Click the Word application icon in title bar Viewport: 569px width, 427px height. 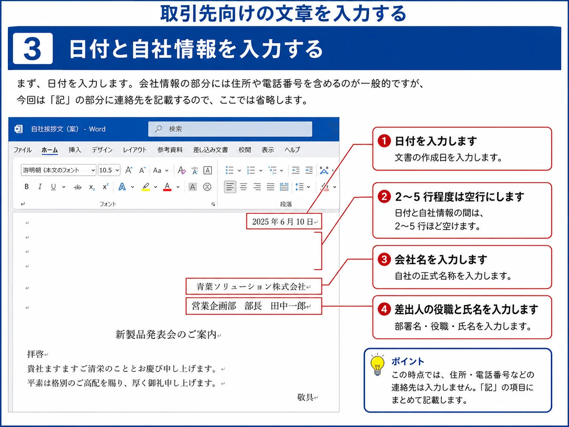18,129
